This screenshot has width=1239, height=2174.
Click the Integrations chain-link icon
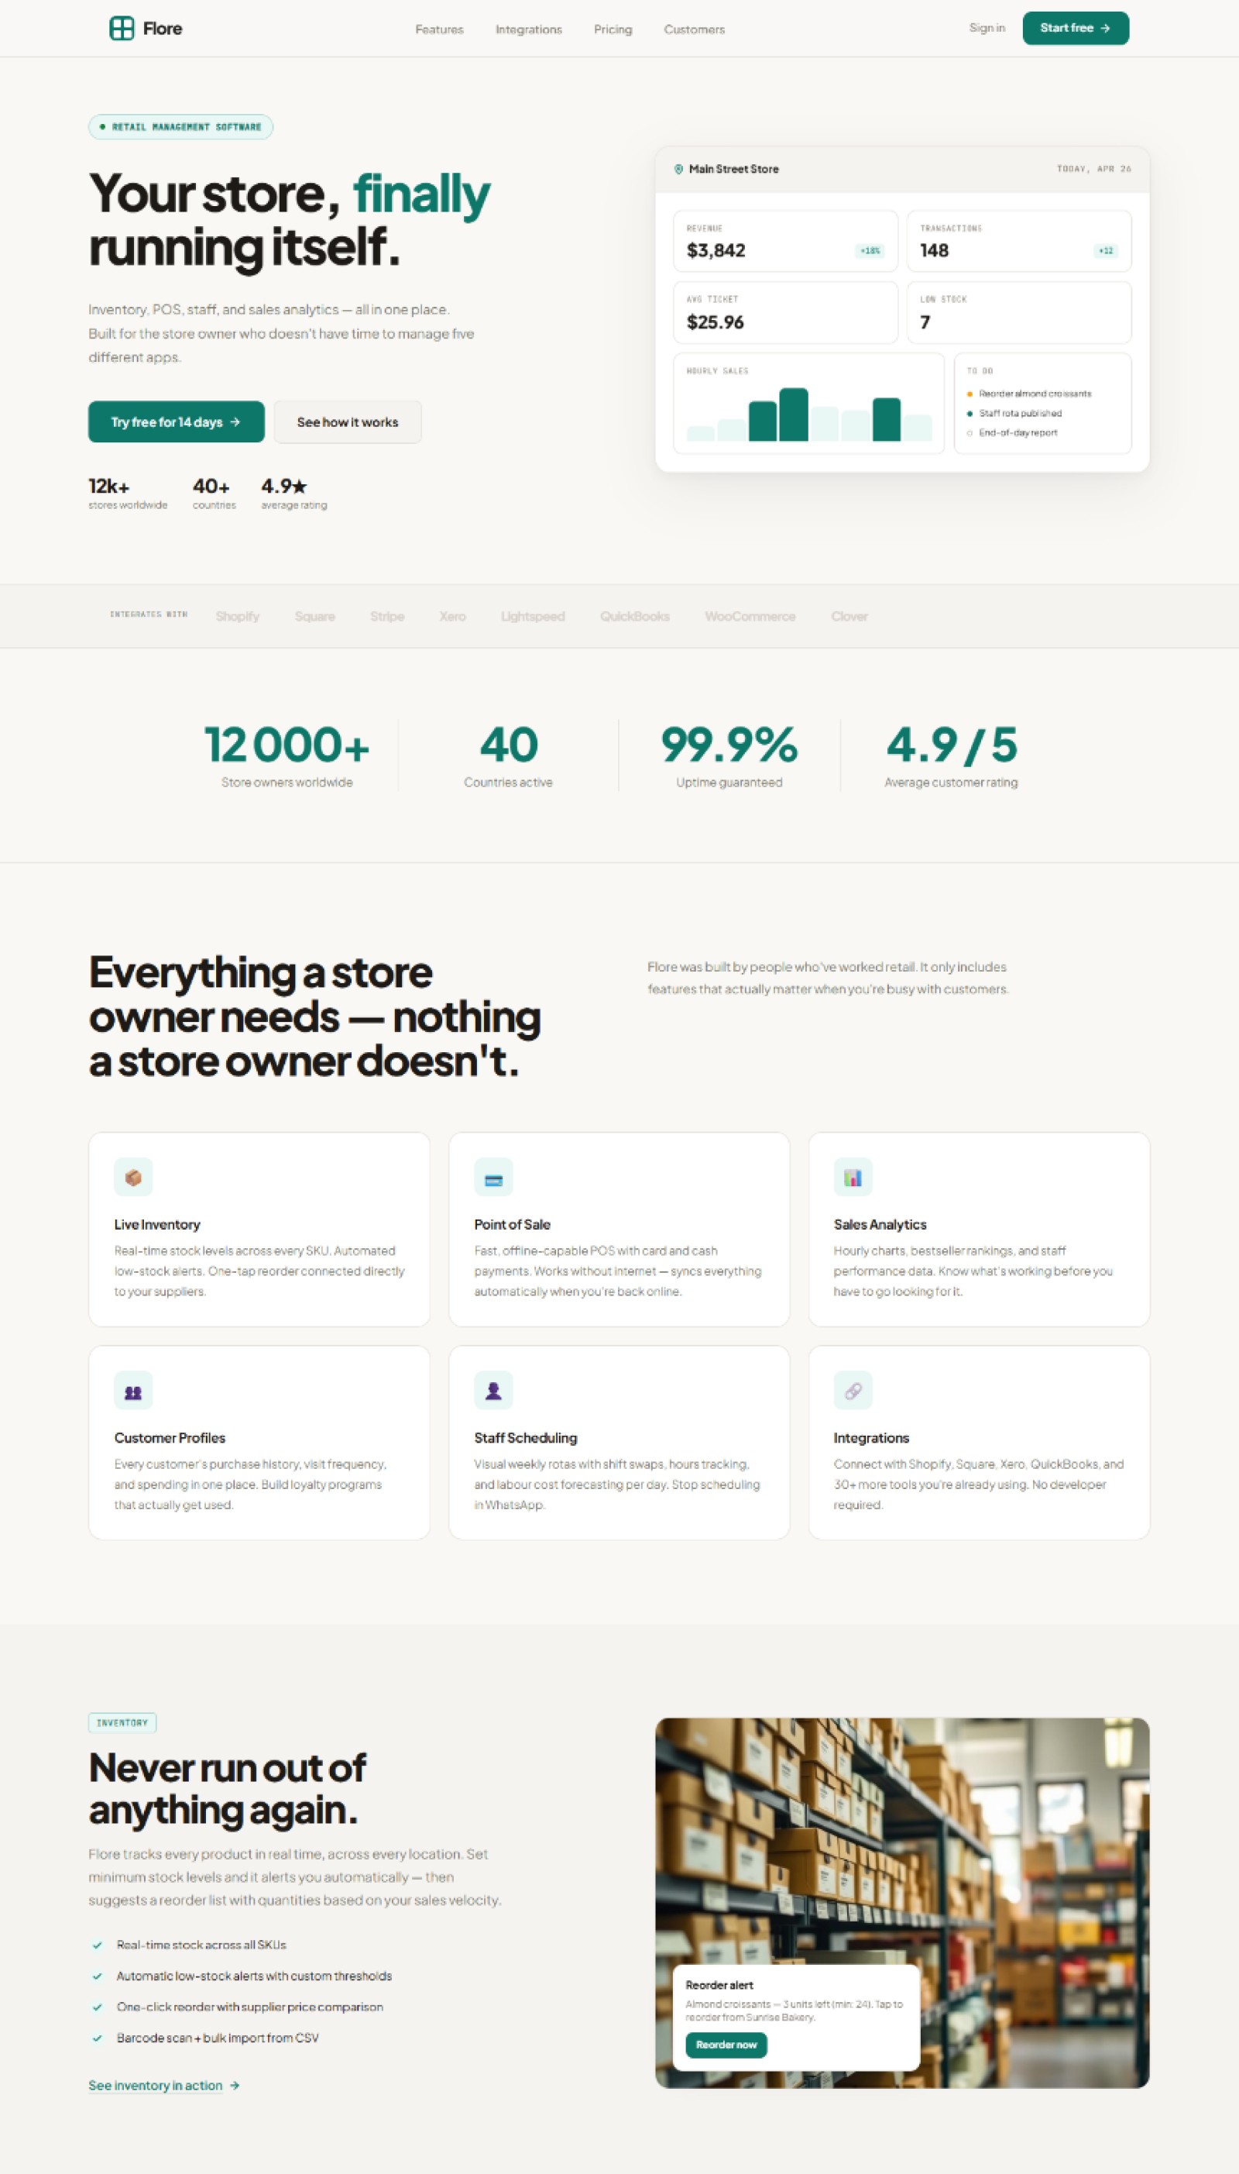click(x=852, y=1390)
